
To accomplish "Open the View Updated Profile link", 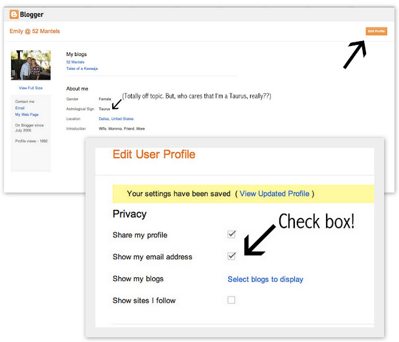I will pos(274,194).
